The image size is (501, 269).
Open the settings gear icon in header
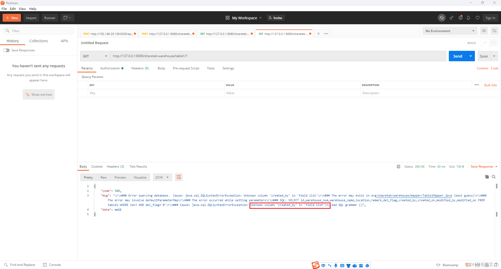click(x=461, y=18)
